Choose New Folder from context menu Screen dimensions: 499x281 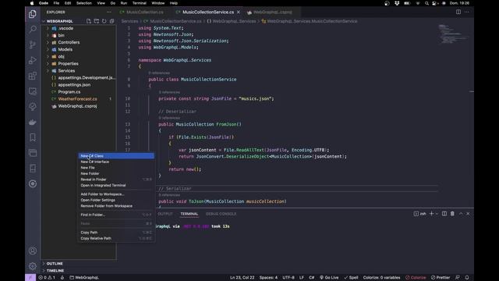116,173
